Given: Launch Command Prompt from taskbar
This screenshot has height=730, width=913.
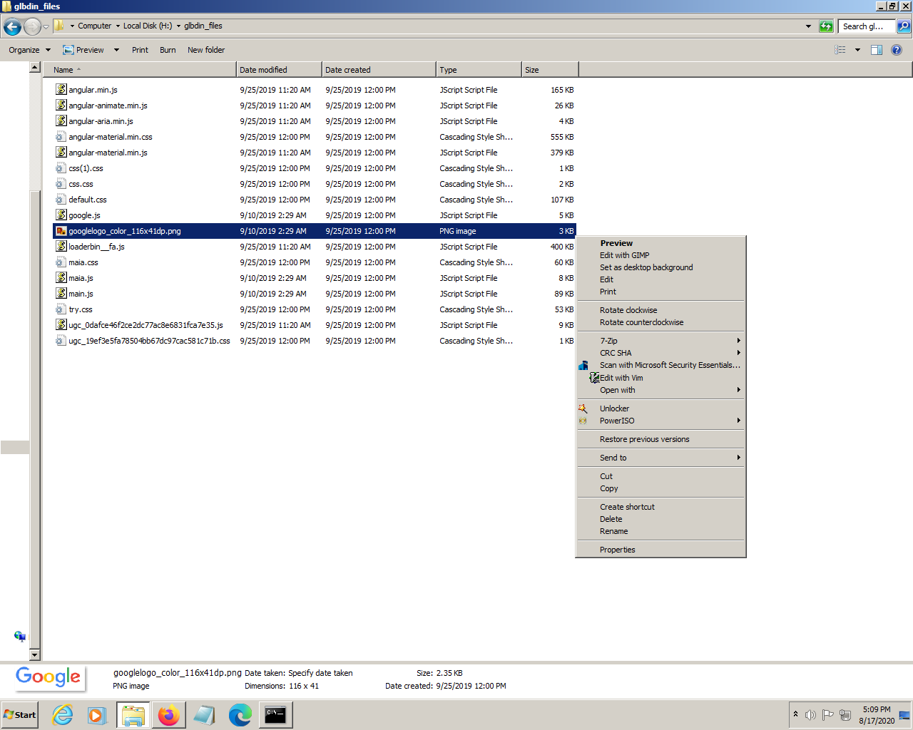Looking at the screenshot, I should point(275,715).
